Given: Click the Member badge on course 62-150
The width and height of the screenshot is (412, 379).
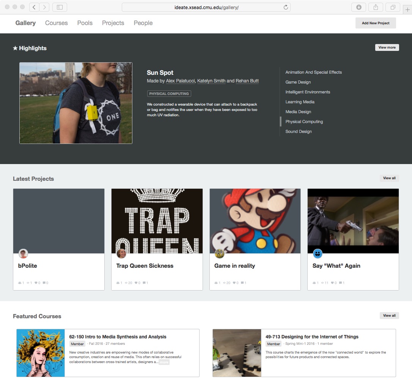Looking at the screenshot, I should pyautogui.click(x=77, y=344).
